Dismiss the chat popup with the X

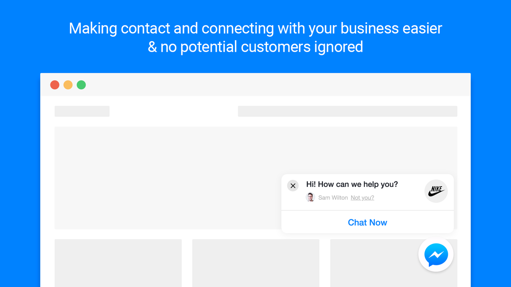tap(293, 185)
